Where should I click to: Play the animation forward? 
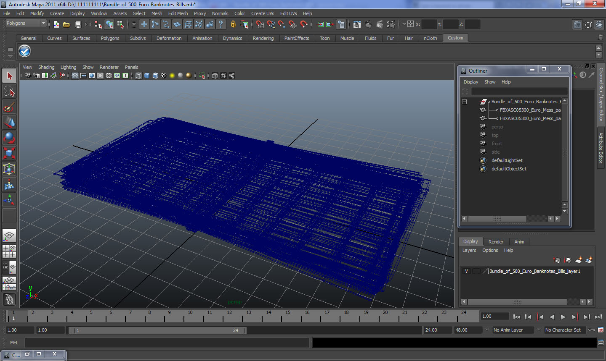pos(563,317)
